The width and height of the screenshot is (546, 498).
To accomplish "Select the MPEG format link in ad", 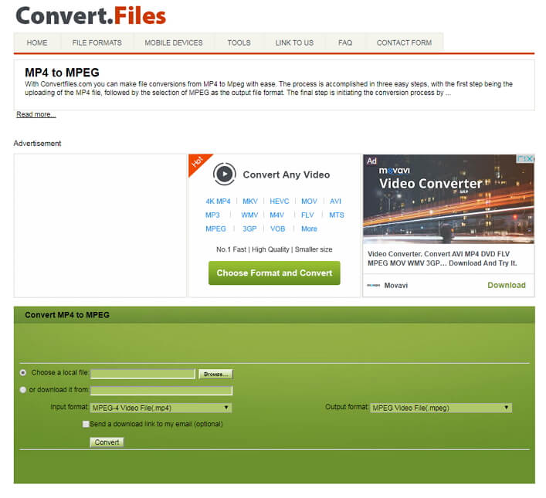I will (x=215, y=229).
